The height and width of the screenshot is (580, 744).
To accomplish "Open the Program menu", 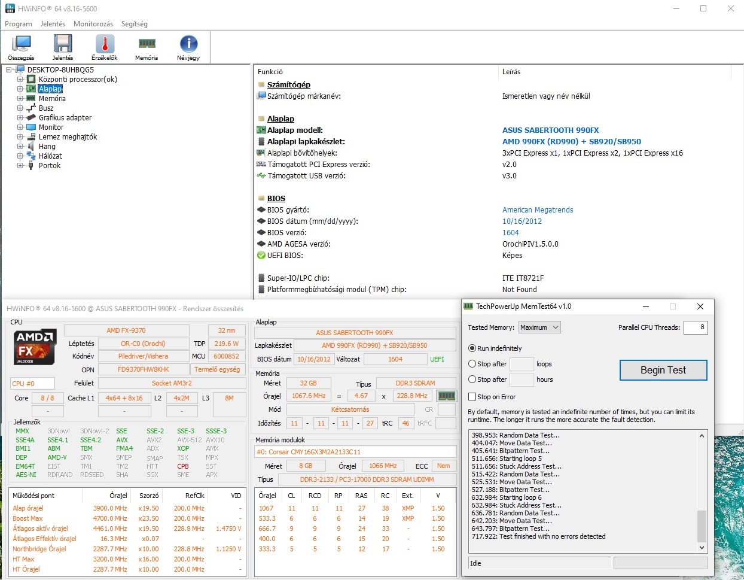I will [x=19, y=24].
